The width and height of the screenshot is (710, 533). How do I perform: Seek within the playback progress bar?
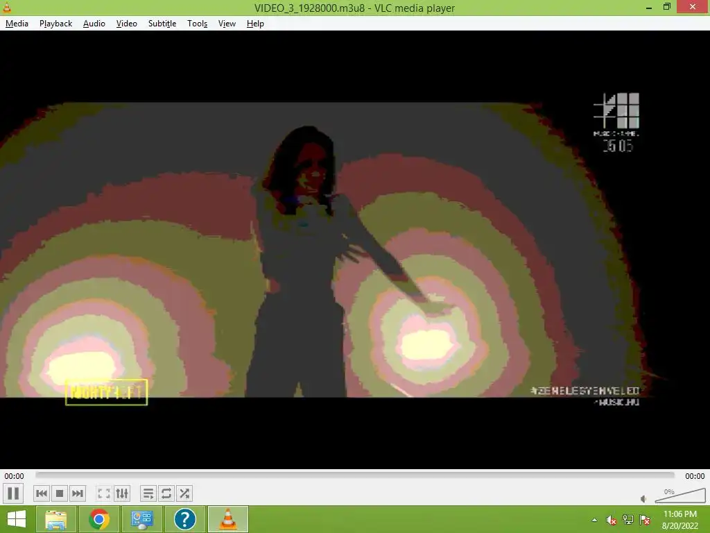tap(355, 475)
